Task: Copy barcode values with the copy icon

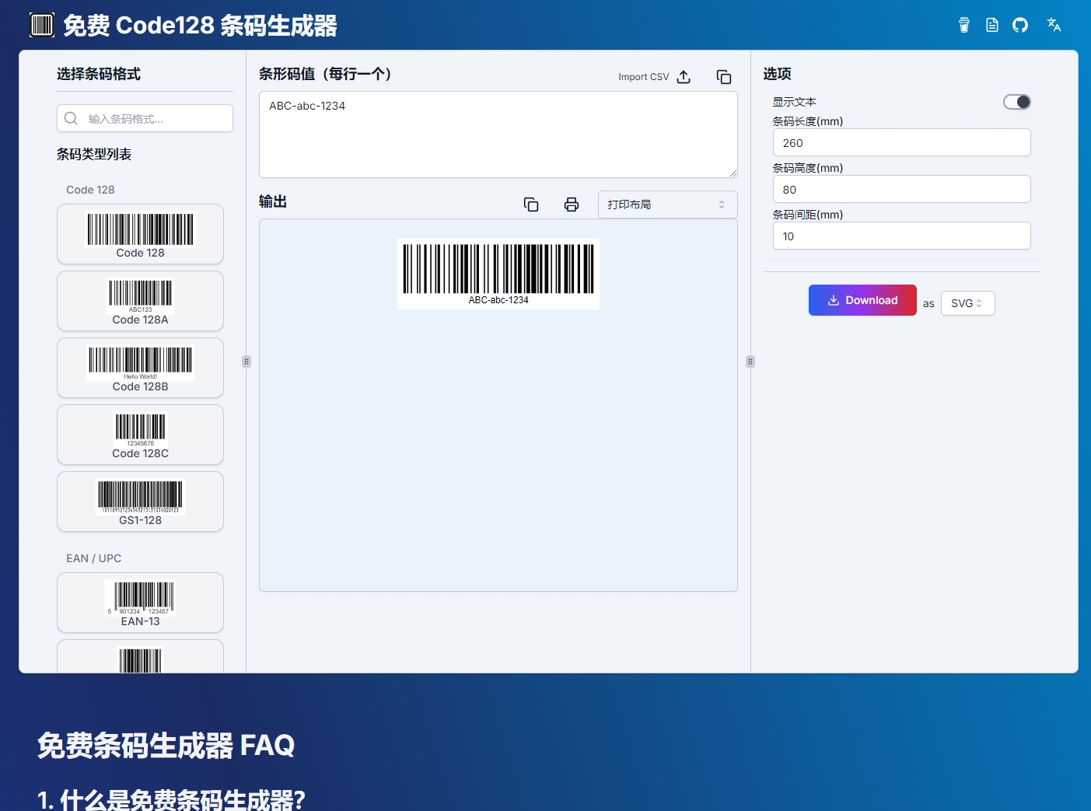Action: click(724, 77)
